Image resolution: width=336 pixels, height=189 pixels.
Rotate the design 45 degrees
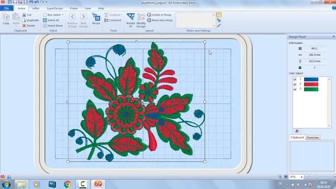[131, 20]
